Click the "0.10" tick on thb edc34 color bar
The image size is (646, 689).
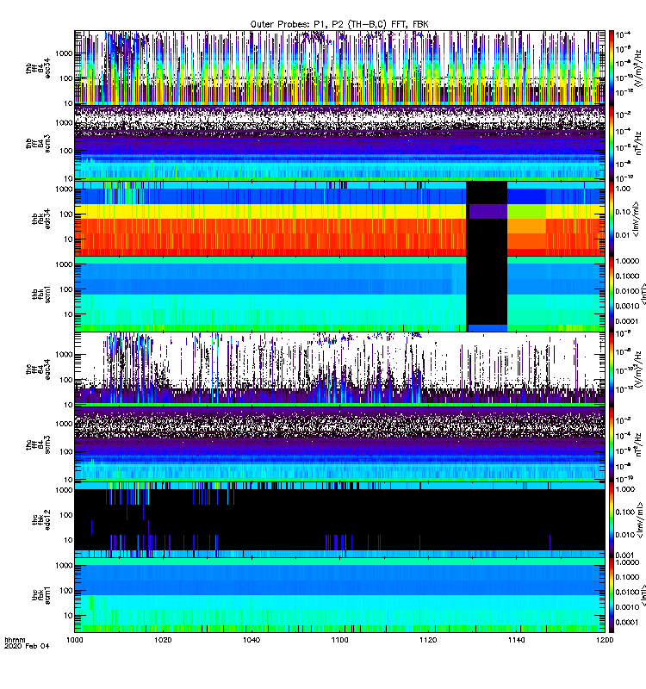(623, 212)
